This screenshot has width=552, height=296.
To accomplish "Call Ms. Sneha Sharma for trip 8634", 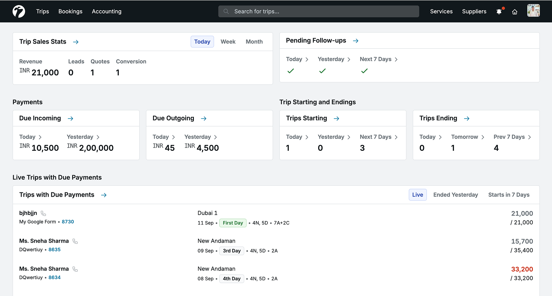I will (75, 269).
